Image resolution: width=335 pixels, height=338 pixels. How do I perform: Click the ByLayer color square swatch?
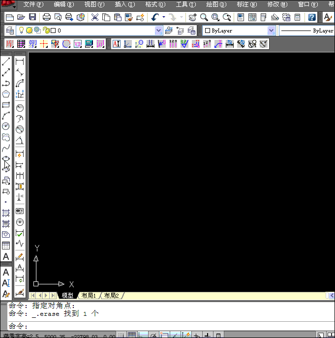(208, 31)
